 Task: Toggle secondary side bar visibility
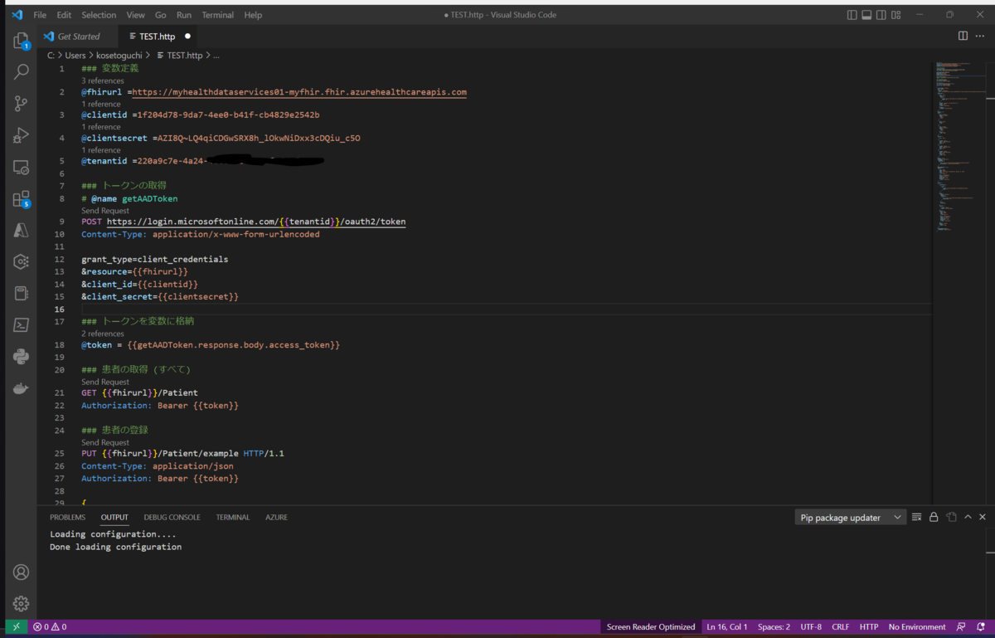pyautogui.click(x=881, y=15)
